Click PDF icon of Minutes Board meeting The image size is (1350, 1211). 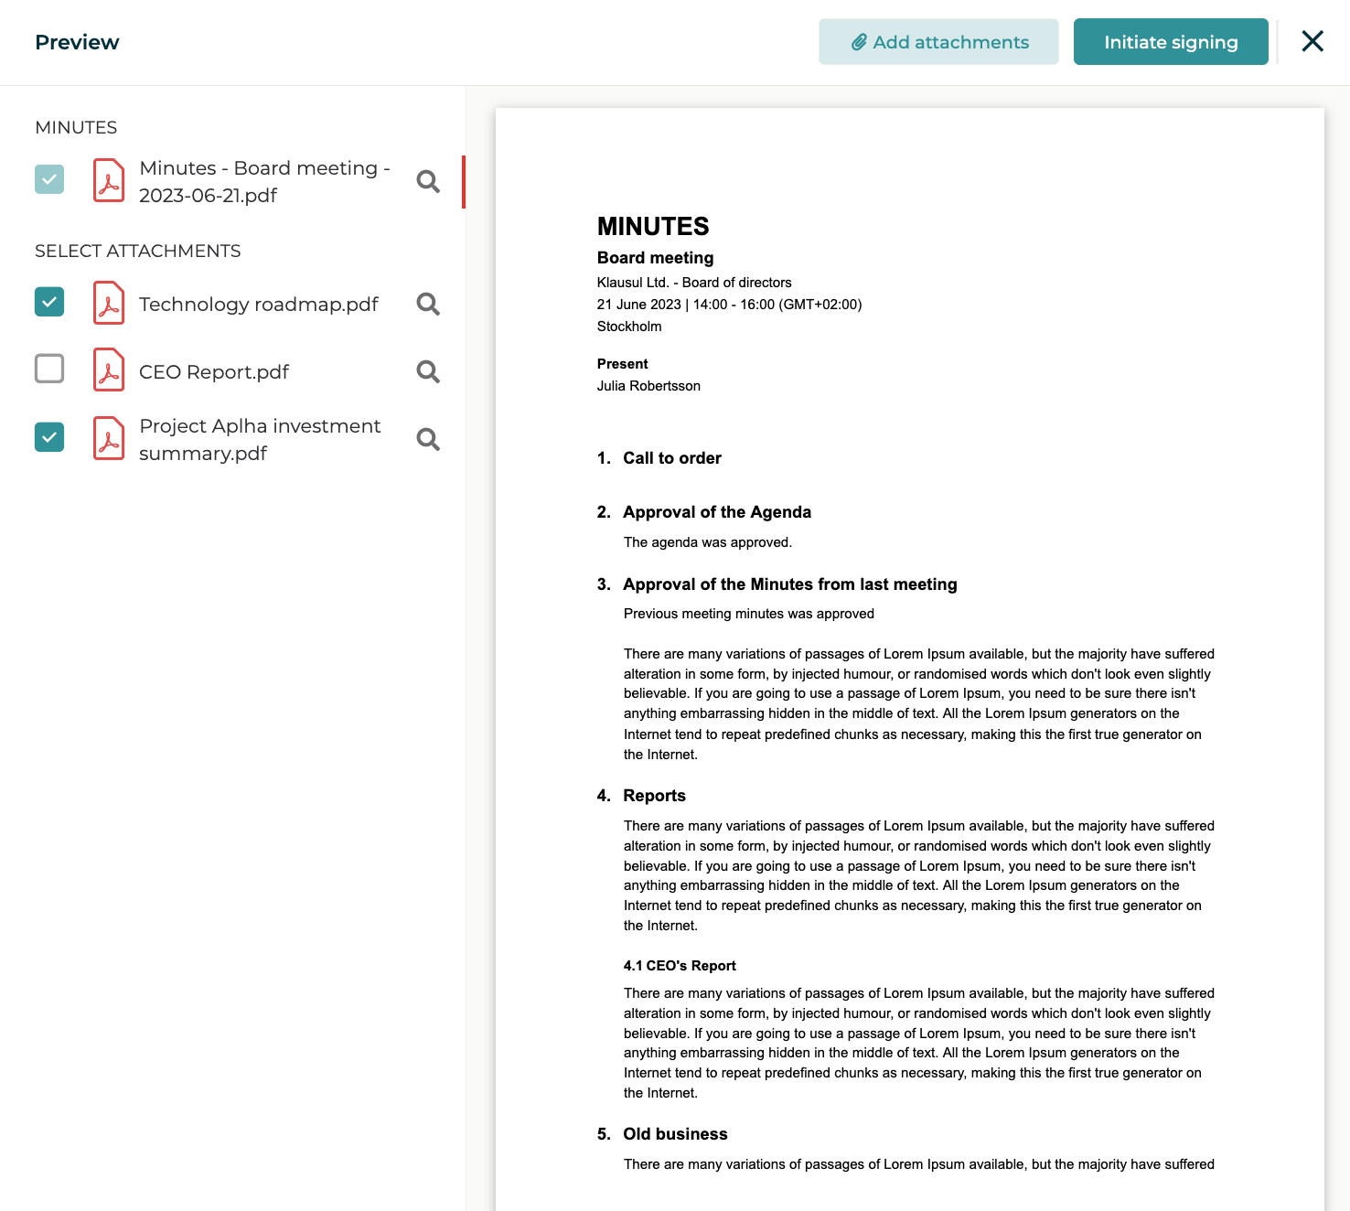pyautogui.click(x=109, y=180)
